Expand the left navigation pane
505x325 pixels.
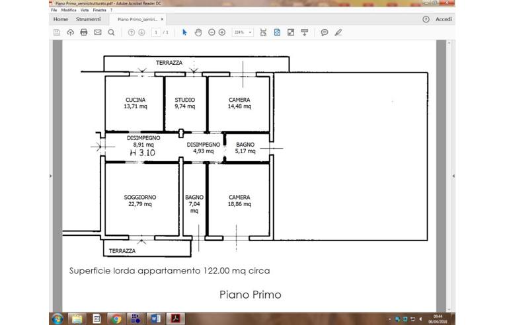[51, 176]
